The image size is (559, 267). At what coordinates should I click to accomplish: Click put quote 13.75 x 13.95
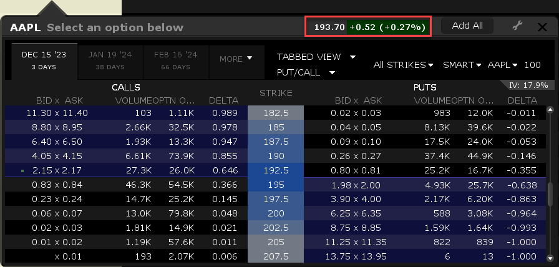click(x=356, y=256)
